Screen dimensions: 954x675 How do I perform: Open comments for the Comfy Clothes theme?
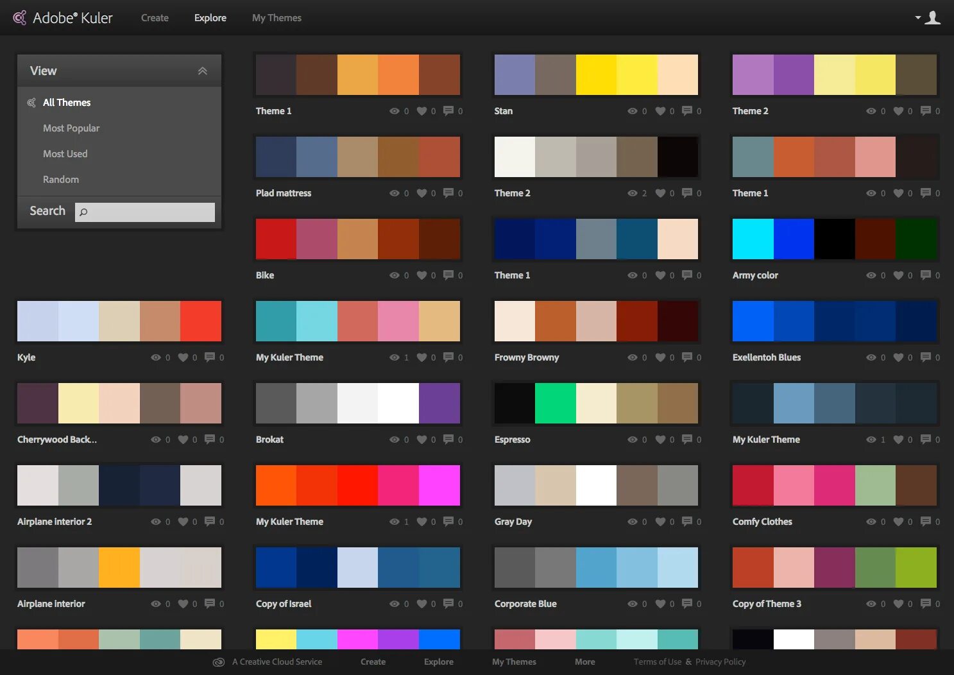926,522
